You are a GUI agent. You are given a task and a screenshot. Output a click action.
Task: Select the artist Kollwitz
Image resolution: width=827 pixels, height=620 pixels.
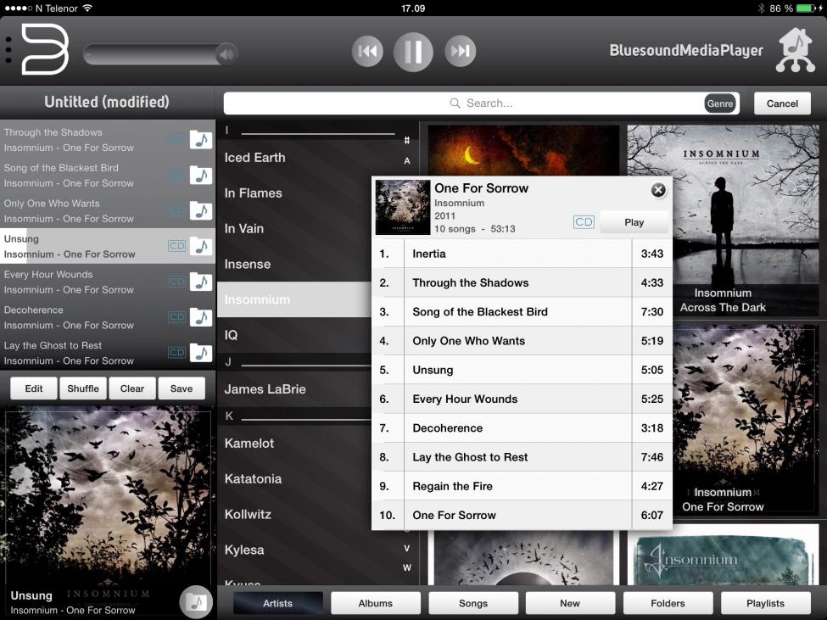294,514
